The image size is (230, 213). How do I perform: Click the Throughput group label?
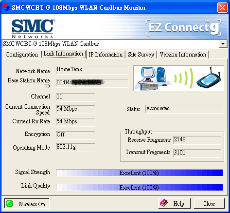[138, 132]
